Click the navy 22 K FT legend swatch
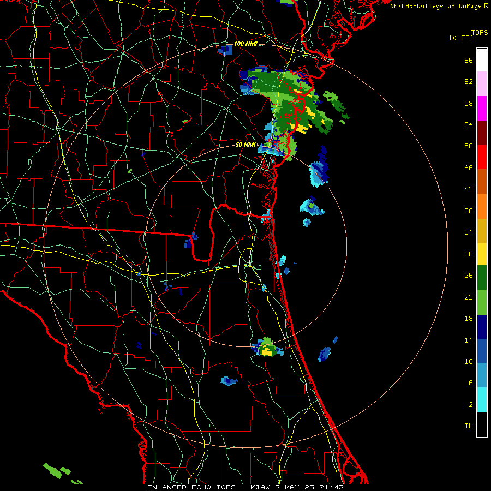 [482, 327]
